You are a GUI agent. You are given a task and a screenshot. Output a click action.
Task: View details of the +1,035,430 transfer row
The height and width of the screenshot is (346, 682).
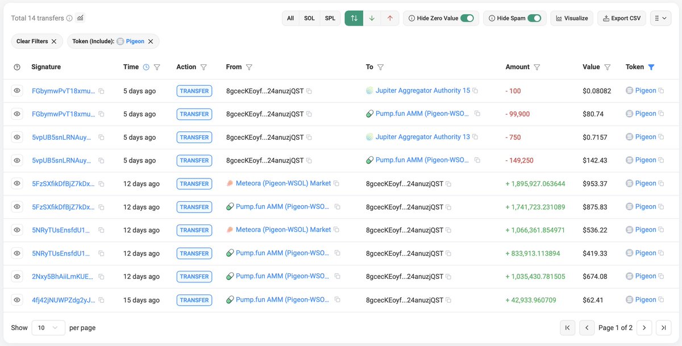[x=17, y=277]
